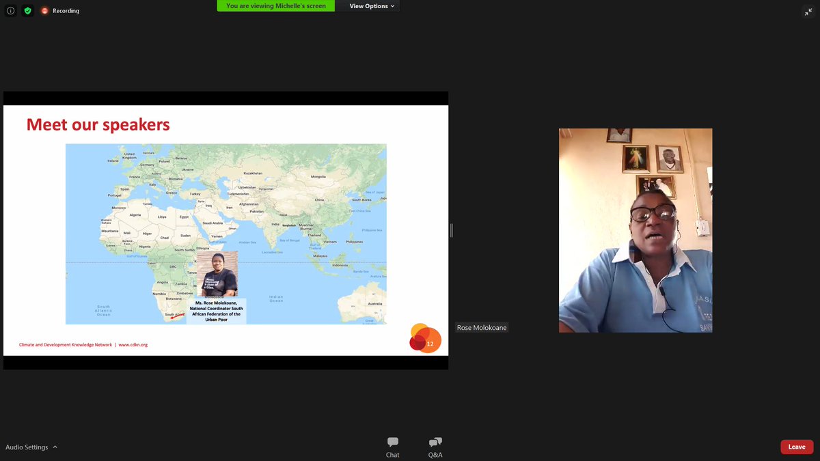Click the Kazakhstan label on the map

coord(253,173)
